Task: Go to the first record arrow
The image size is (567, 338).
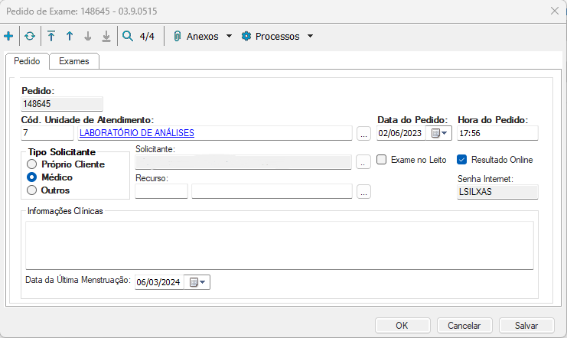Action: coord(51,36)
